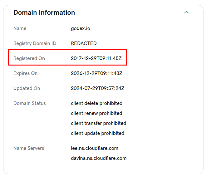Click the Domain Information heading

(x=44, y=12)
